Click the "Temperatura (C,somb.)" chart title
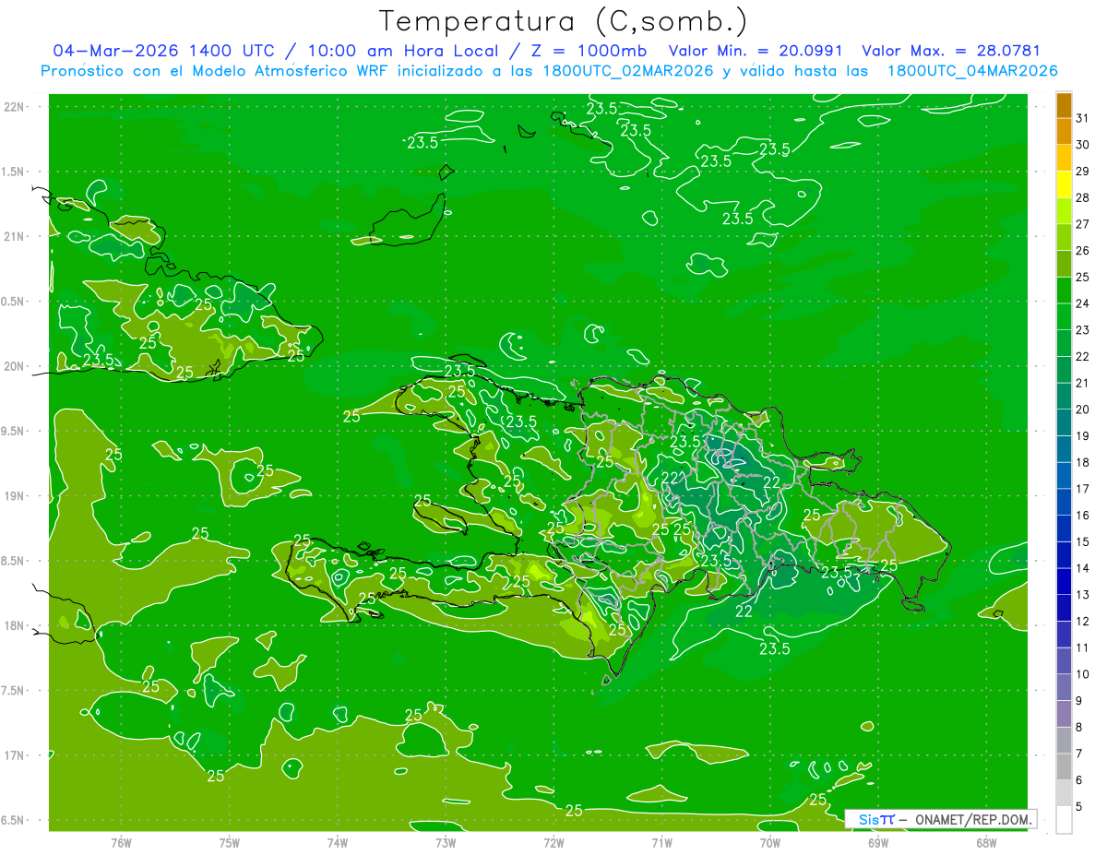This screenshot has width=1107, height=855. pos(564,21)
